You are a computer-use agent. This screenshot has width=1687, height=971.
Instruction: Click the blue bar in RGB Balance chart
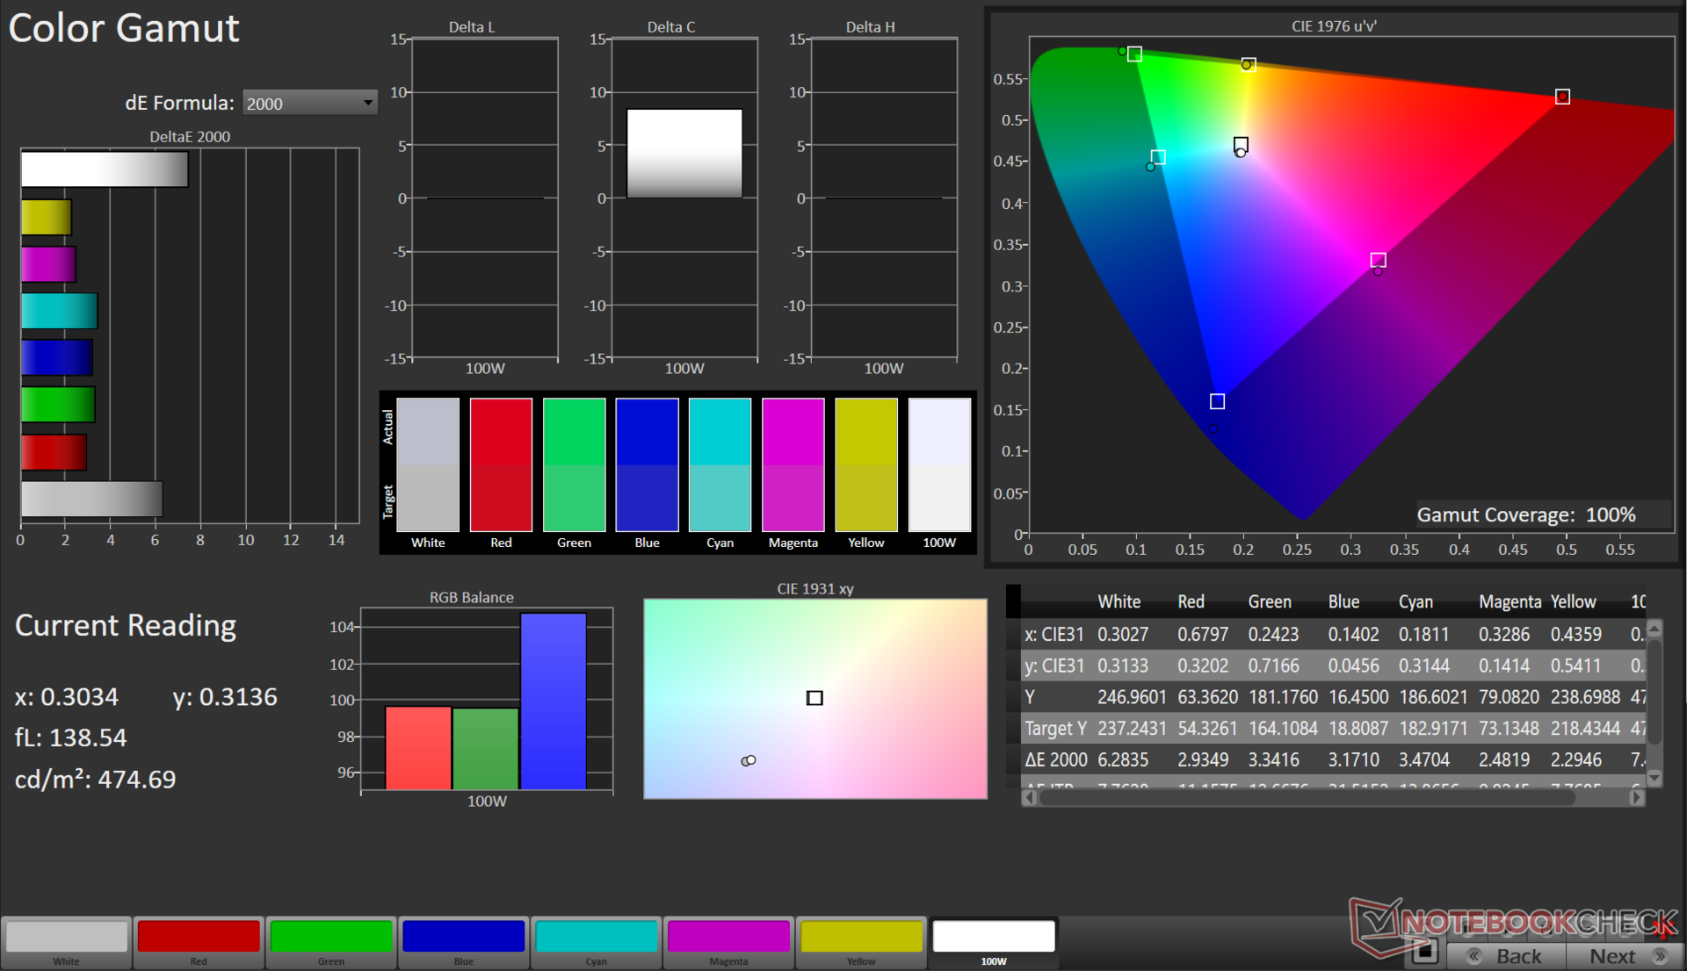click(x=553, y=701)
